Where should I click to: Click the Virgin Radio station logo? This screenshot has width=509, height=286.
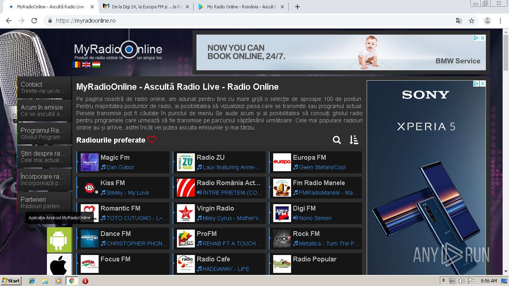pos(186,213)
